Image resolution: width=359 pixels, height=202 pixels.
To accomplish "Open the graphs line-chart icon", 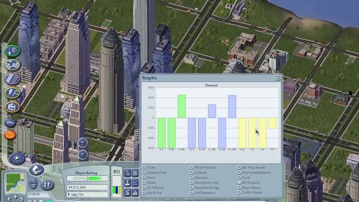I will coord(135,182).
